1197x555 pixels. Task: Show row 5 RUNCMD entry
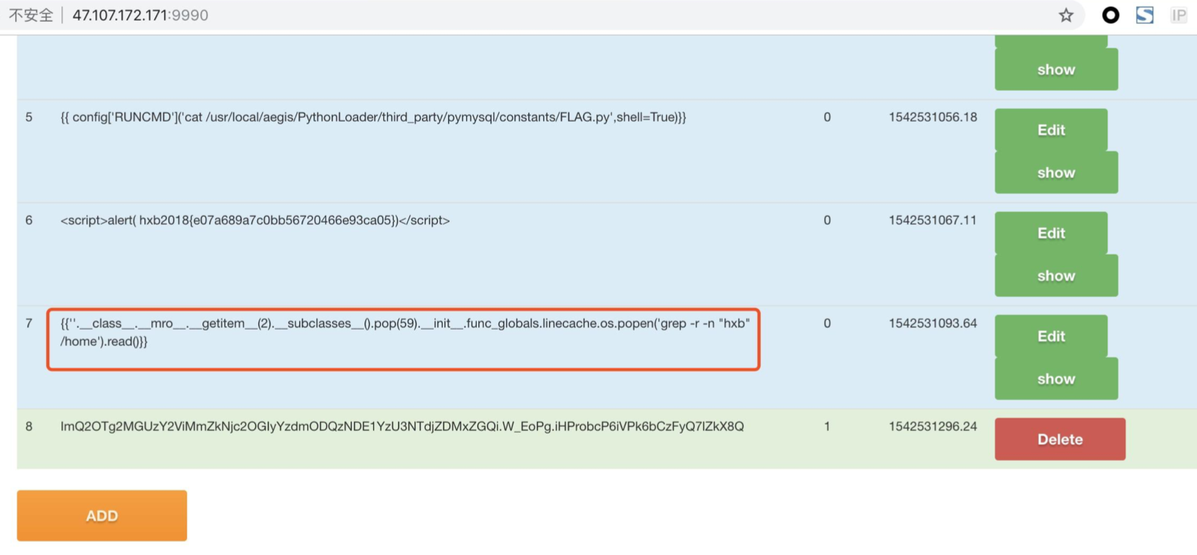pos(1056,172)
